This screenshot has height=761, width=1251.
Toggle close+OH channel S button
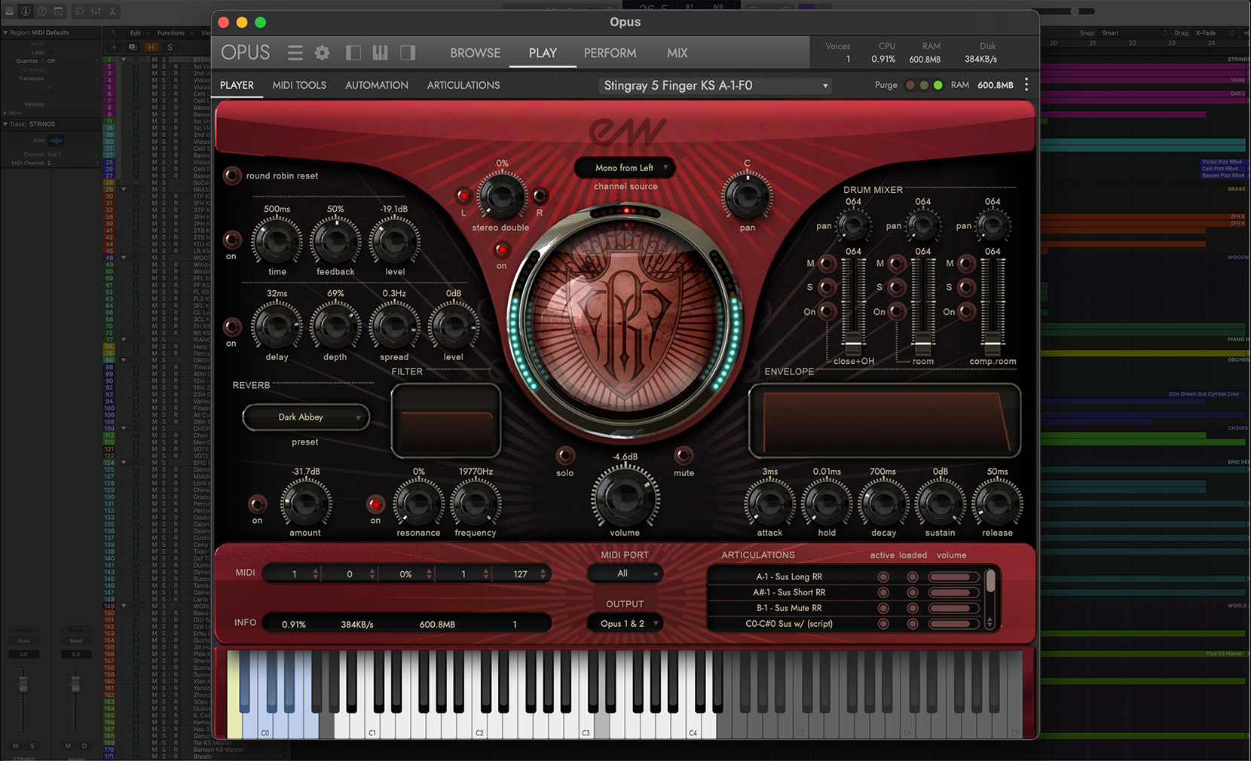point(827,287)
